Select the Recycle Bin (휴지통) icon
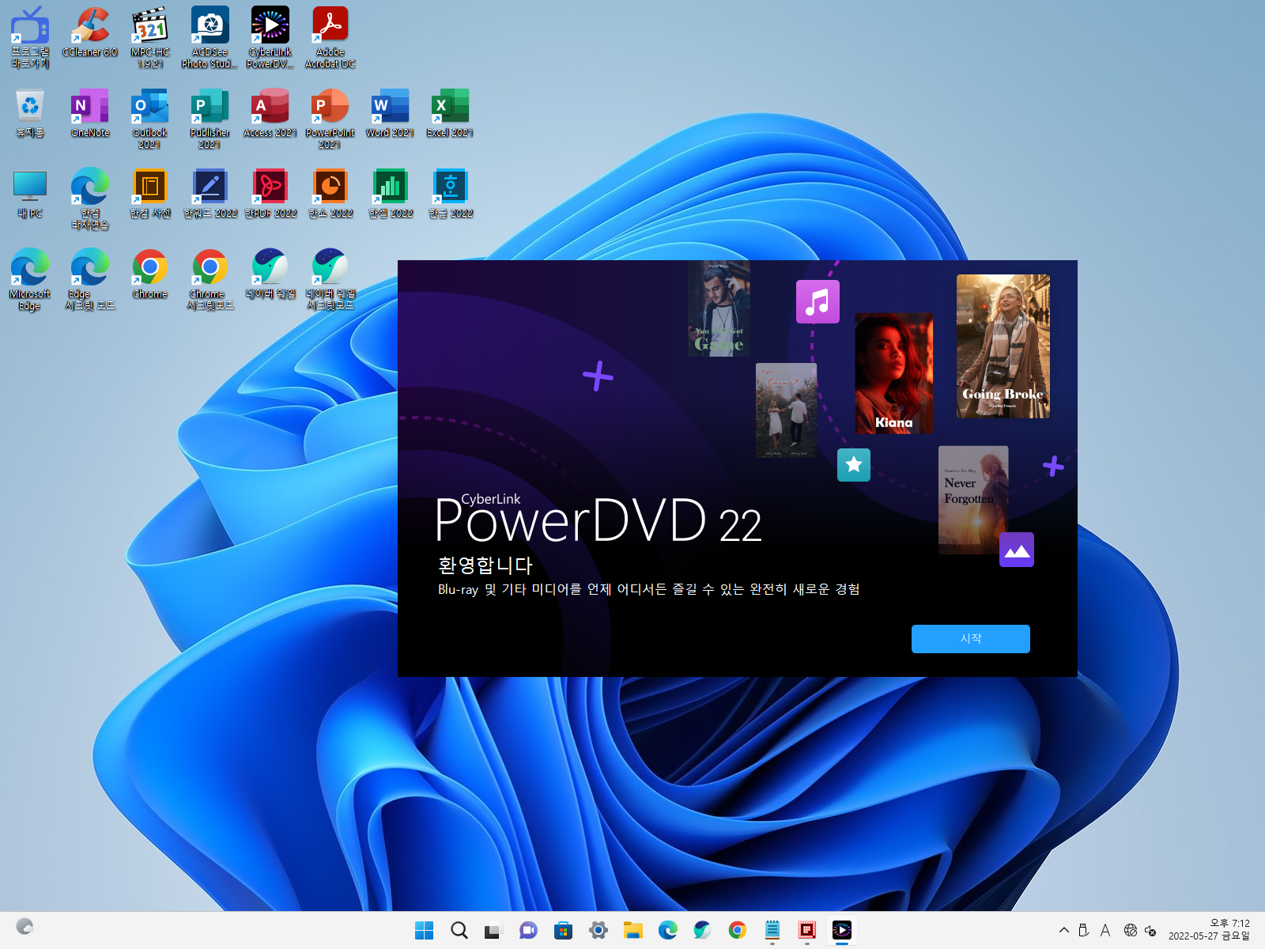The image size is (1265, 949). (30, 113)
